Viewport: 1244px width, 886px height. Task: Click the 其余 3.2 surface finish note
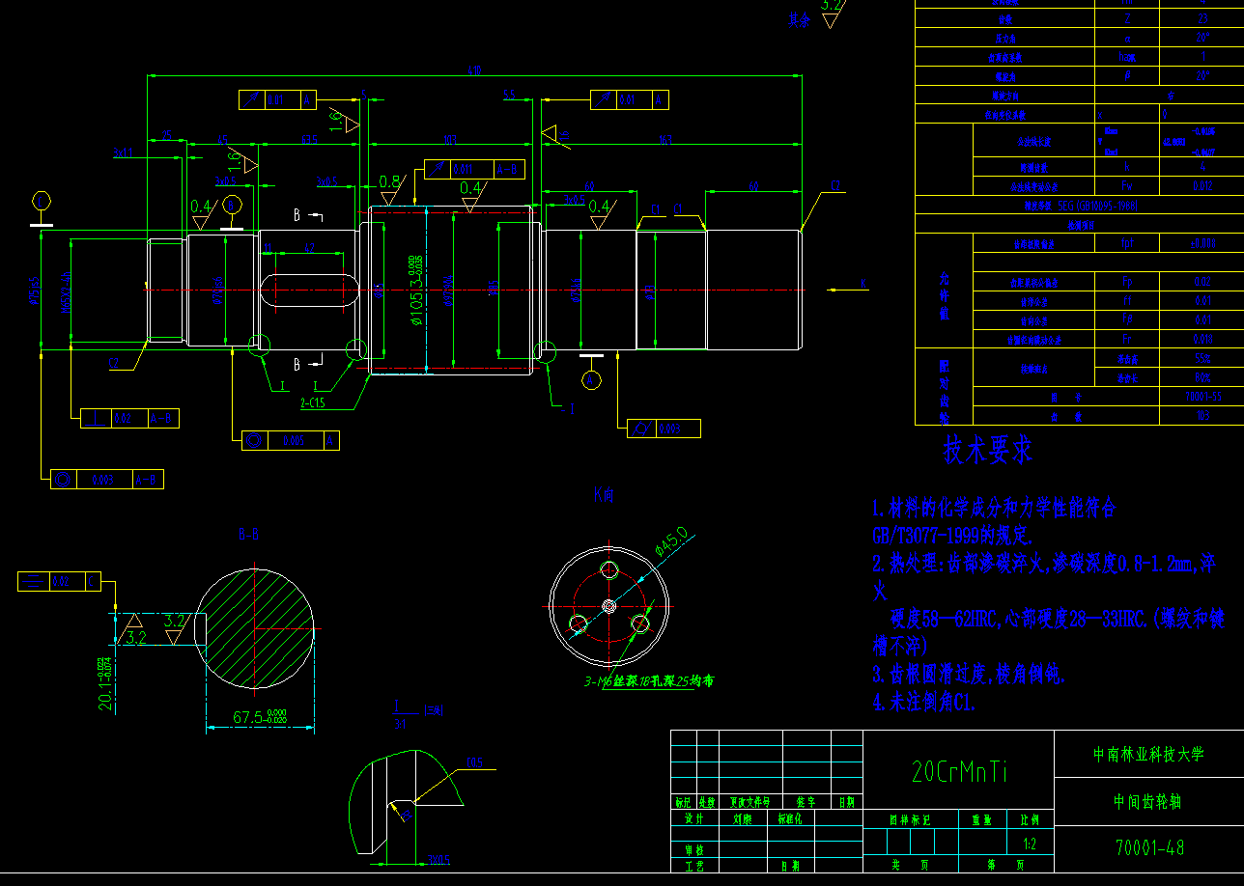(817, 13)
